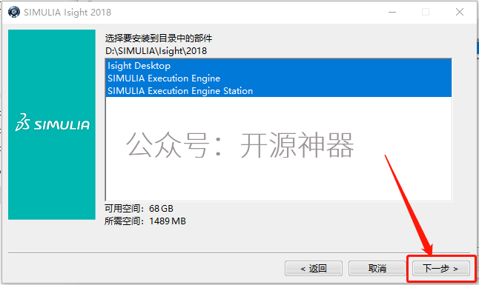479x285 pixels.
Task: Click the install path D:\SIMULIA\Isight\2018 text
Action: click(156, 50)
